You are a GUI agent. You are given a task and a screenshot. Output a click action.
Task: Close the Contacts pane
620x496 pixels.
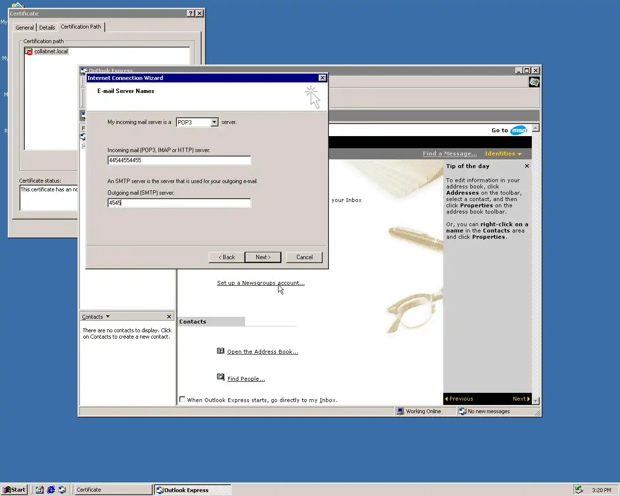pos(169,317)
